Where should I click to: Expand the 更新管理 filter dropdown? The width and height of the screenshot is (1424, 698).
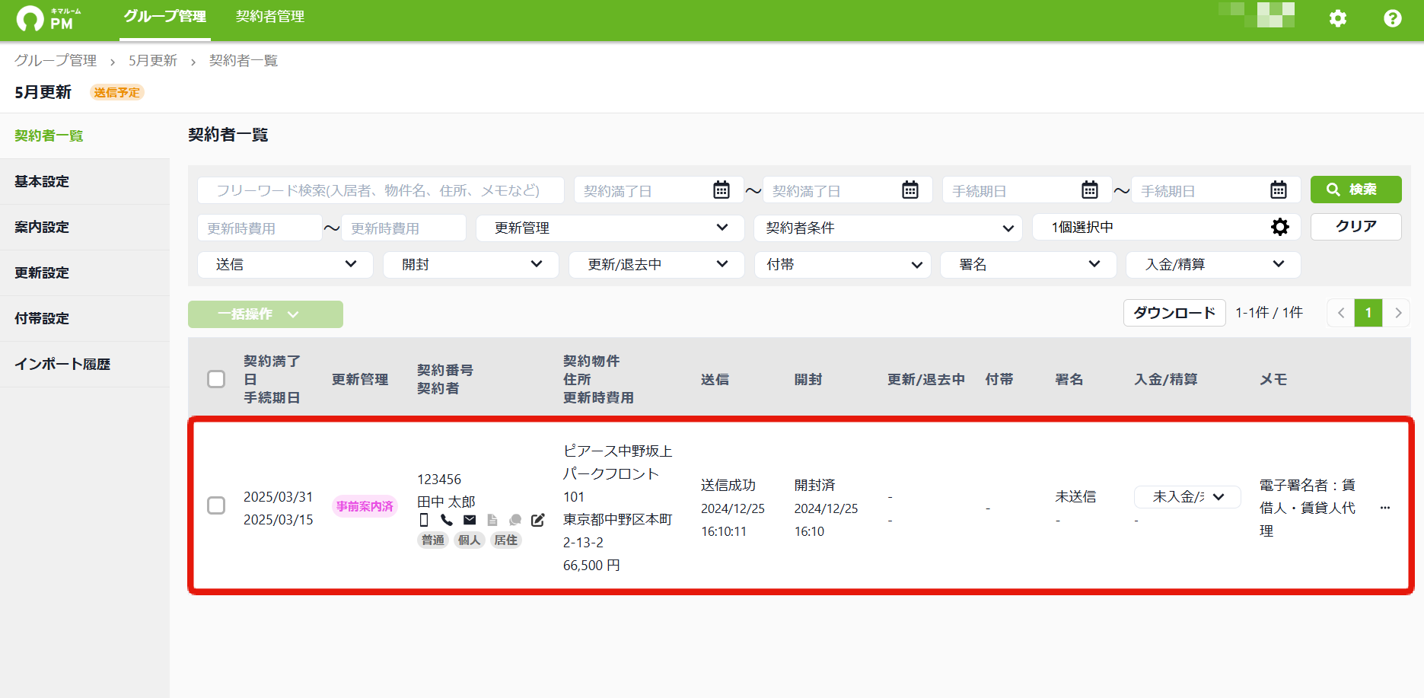coord(610,228)
